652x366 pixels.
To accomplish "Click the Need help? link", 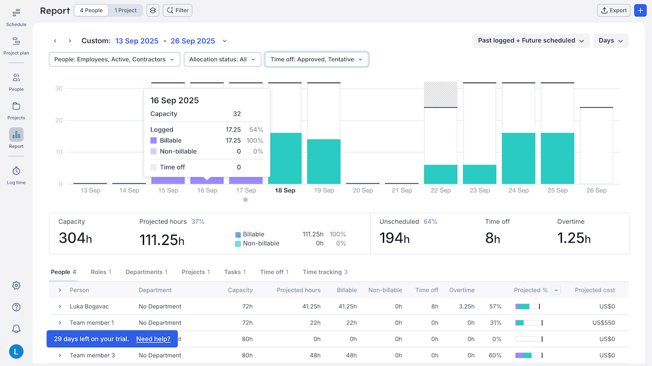I will pyautogui.click(x=154, y=338).
